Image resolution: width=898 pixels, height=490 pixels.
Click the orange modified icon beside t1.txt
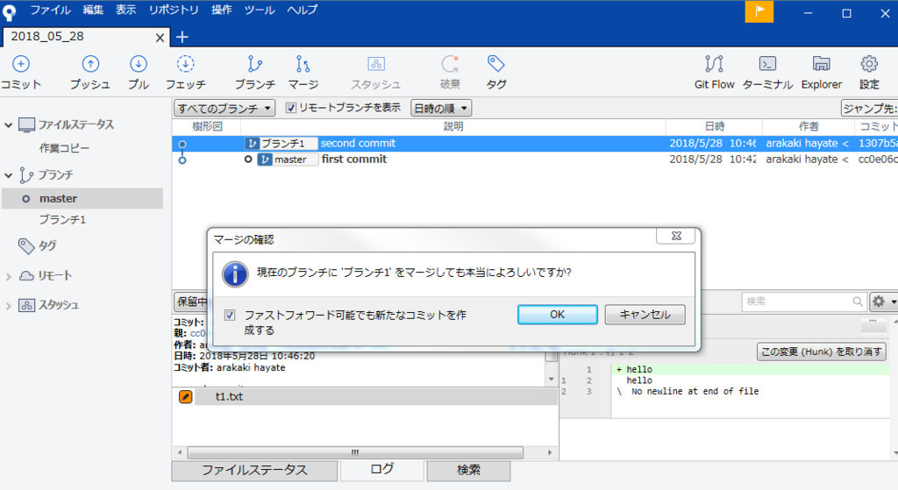[x=186, y=397]
